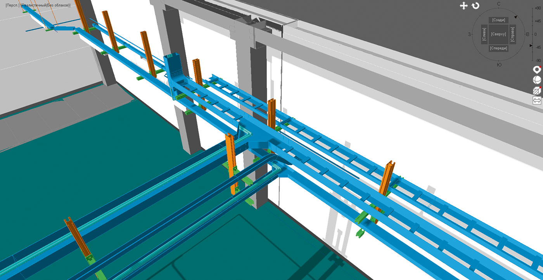
Task: Click the В east compass label
Action: pyautogui.click(x=527, y=34)
